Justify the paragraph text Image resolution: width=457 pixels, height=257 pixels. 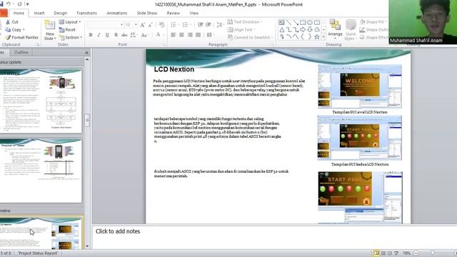click(199, 35)
